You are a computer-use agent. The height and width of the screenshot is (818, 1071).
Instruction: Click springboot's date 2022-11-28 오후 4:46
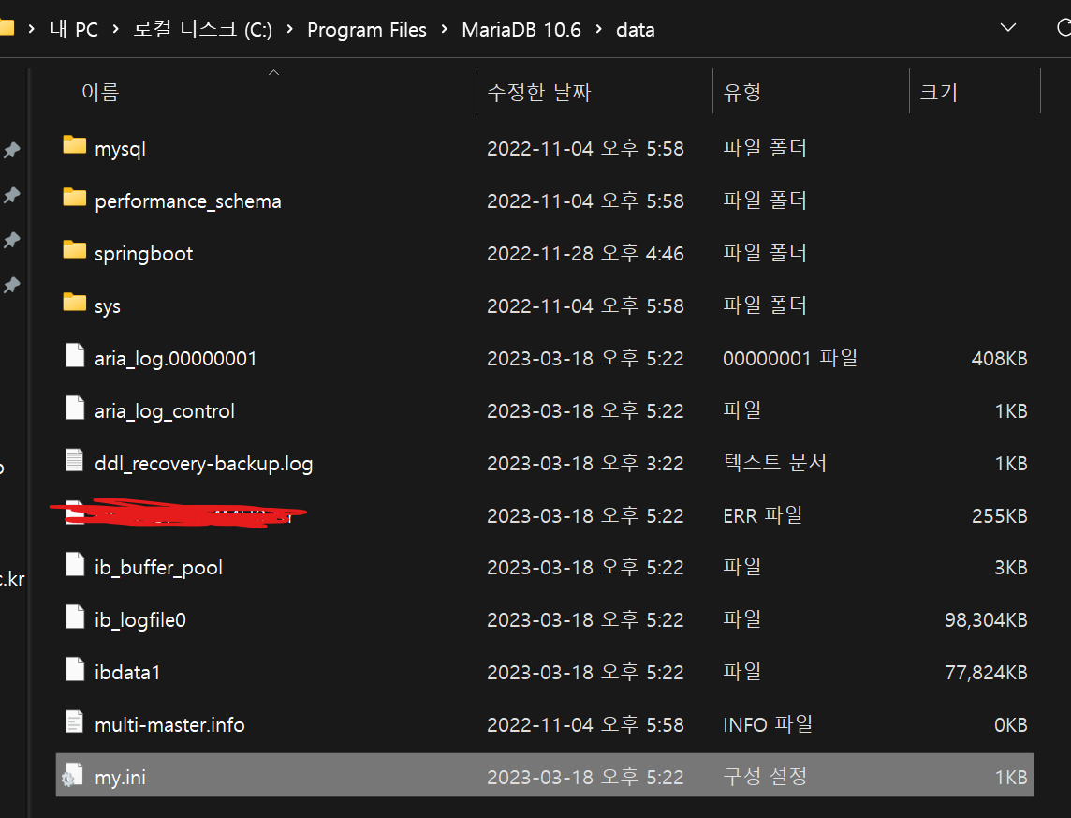[x=585, y=254]
